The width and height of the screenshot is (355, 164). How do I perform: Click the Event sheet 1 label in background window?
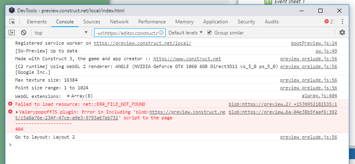290,2
